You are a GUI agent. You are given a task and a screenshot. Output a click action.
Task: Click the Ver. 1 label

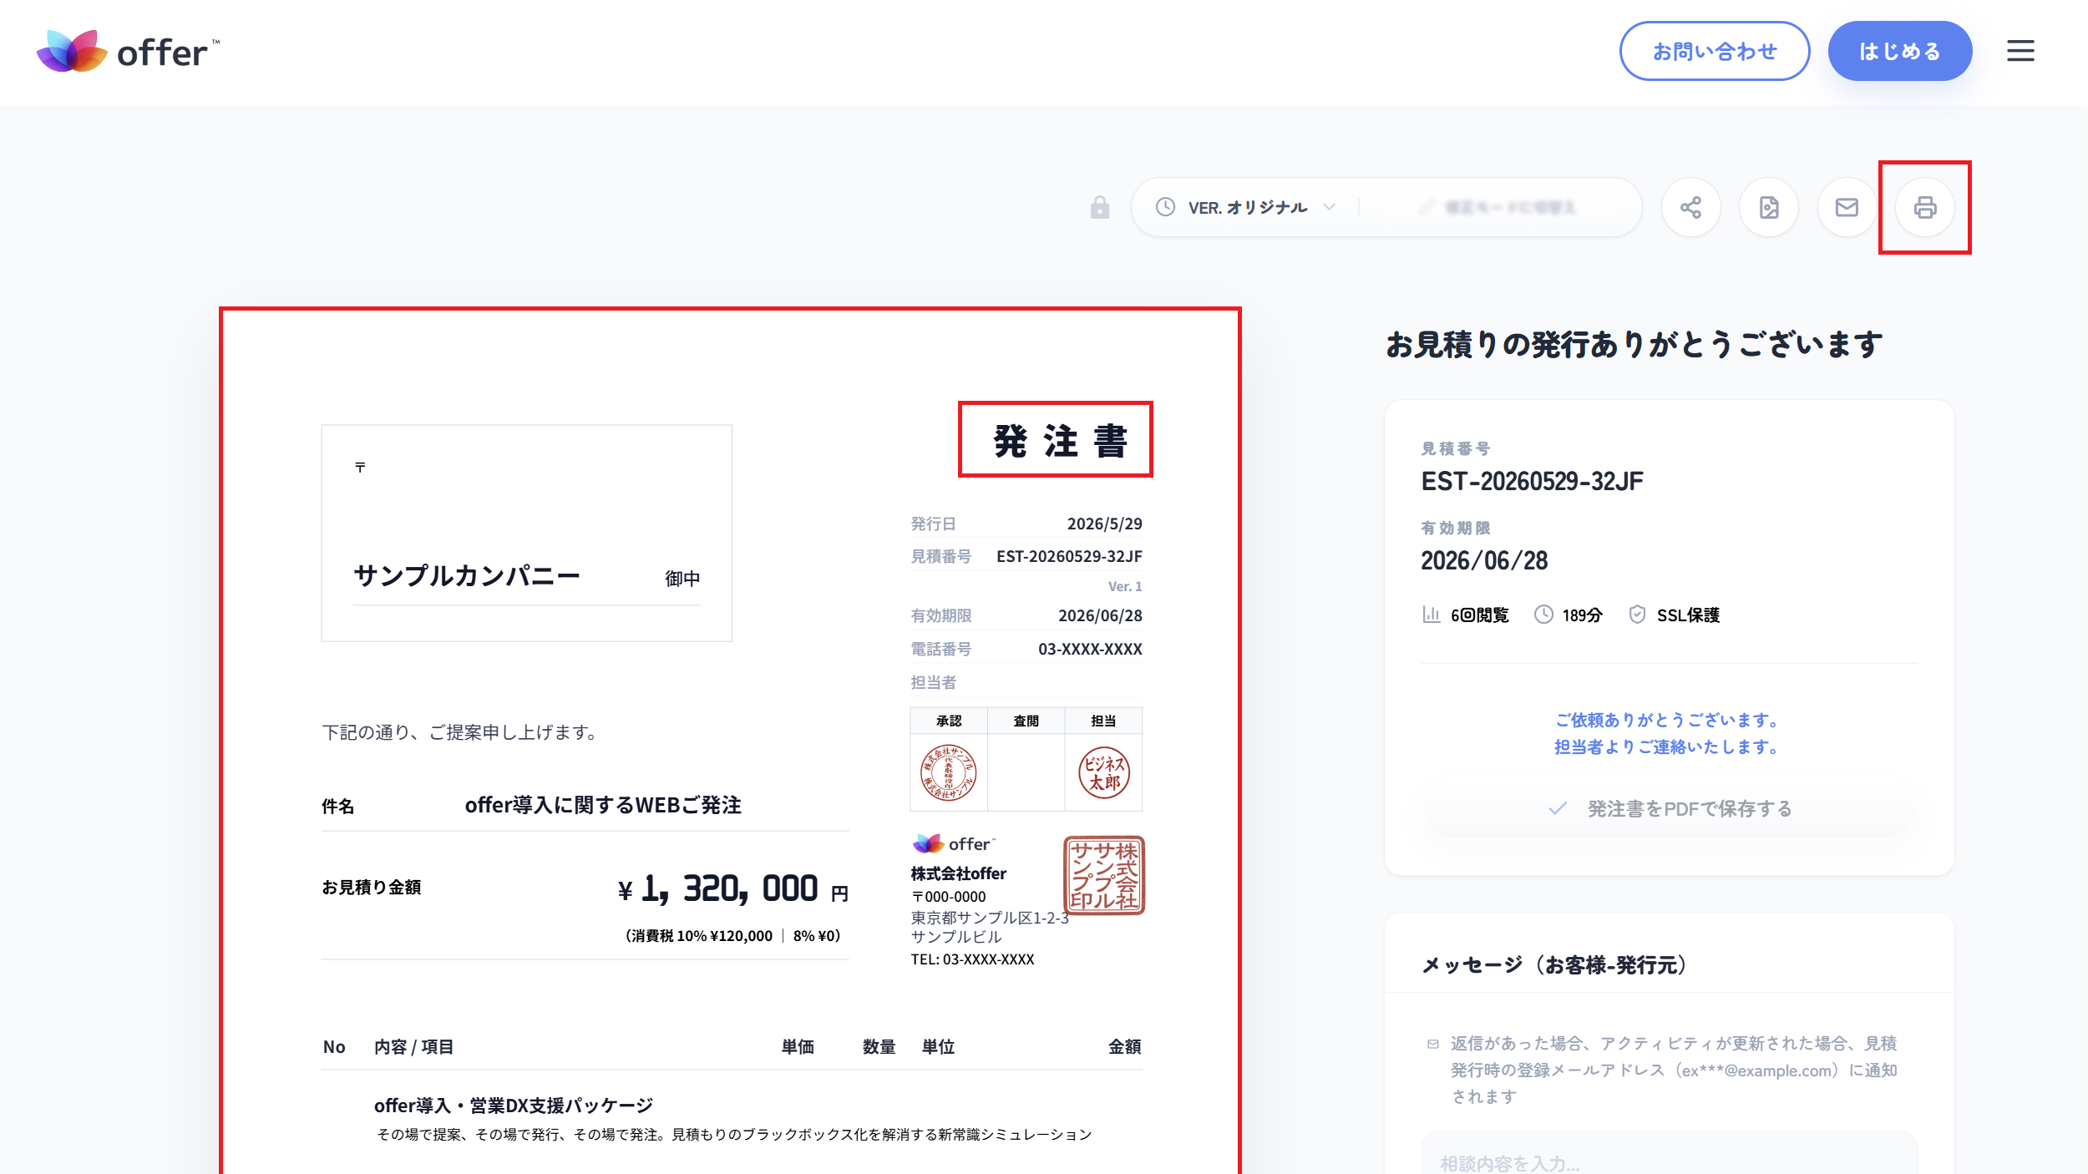1125,586
